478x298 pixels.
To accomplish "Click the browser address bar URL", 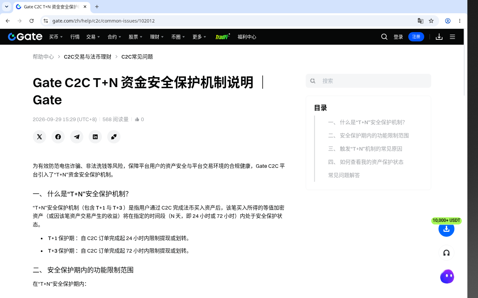I will [x=104, y=21].
